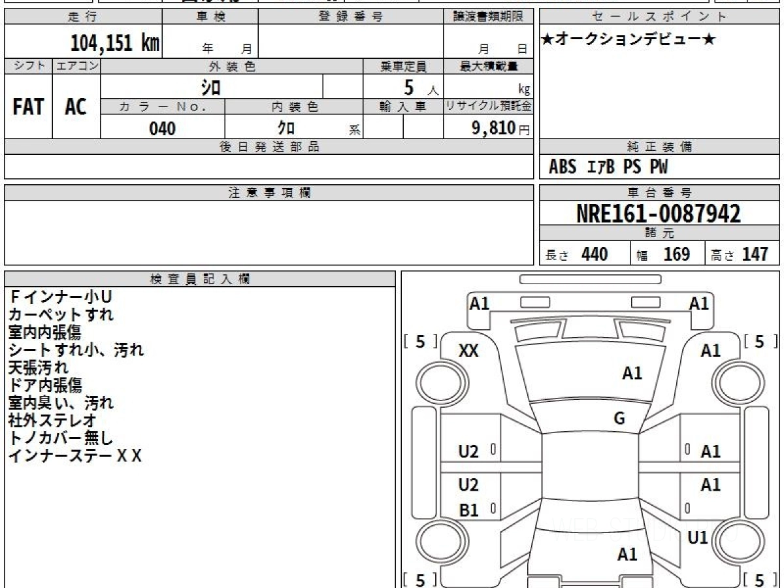Click the 9,810円 recycle deposit amount
784x588 pixels.
click(x=501, y=128)
